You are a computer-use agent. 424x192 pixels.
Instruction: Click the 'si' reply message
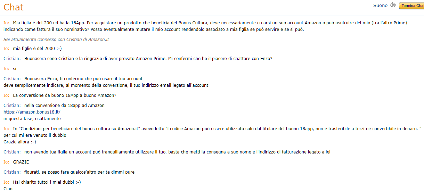pyautogui.click(x=15, y=68)
